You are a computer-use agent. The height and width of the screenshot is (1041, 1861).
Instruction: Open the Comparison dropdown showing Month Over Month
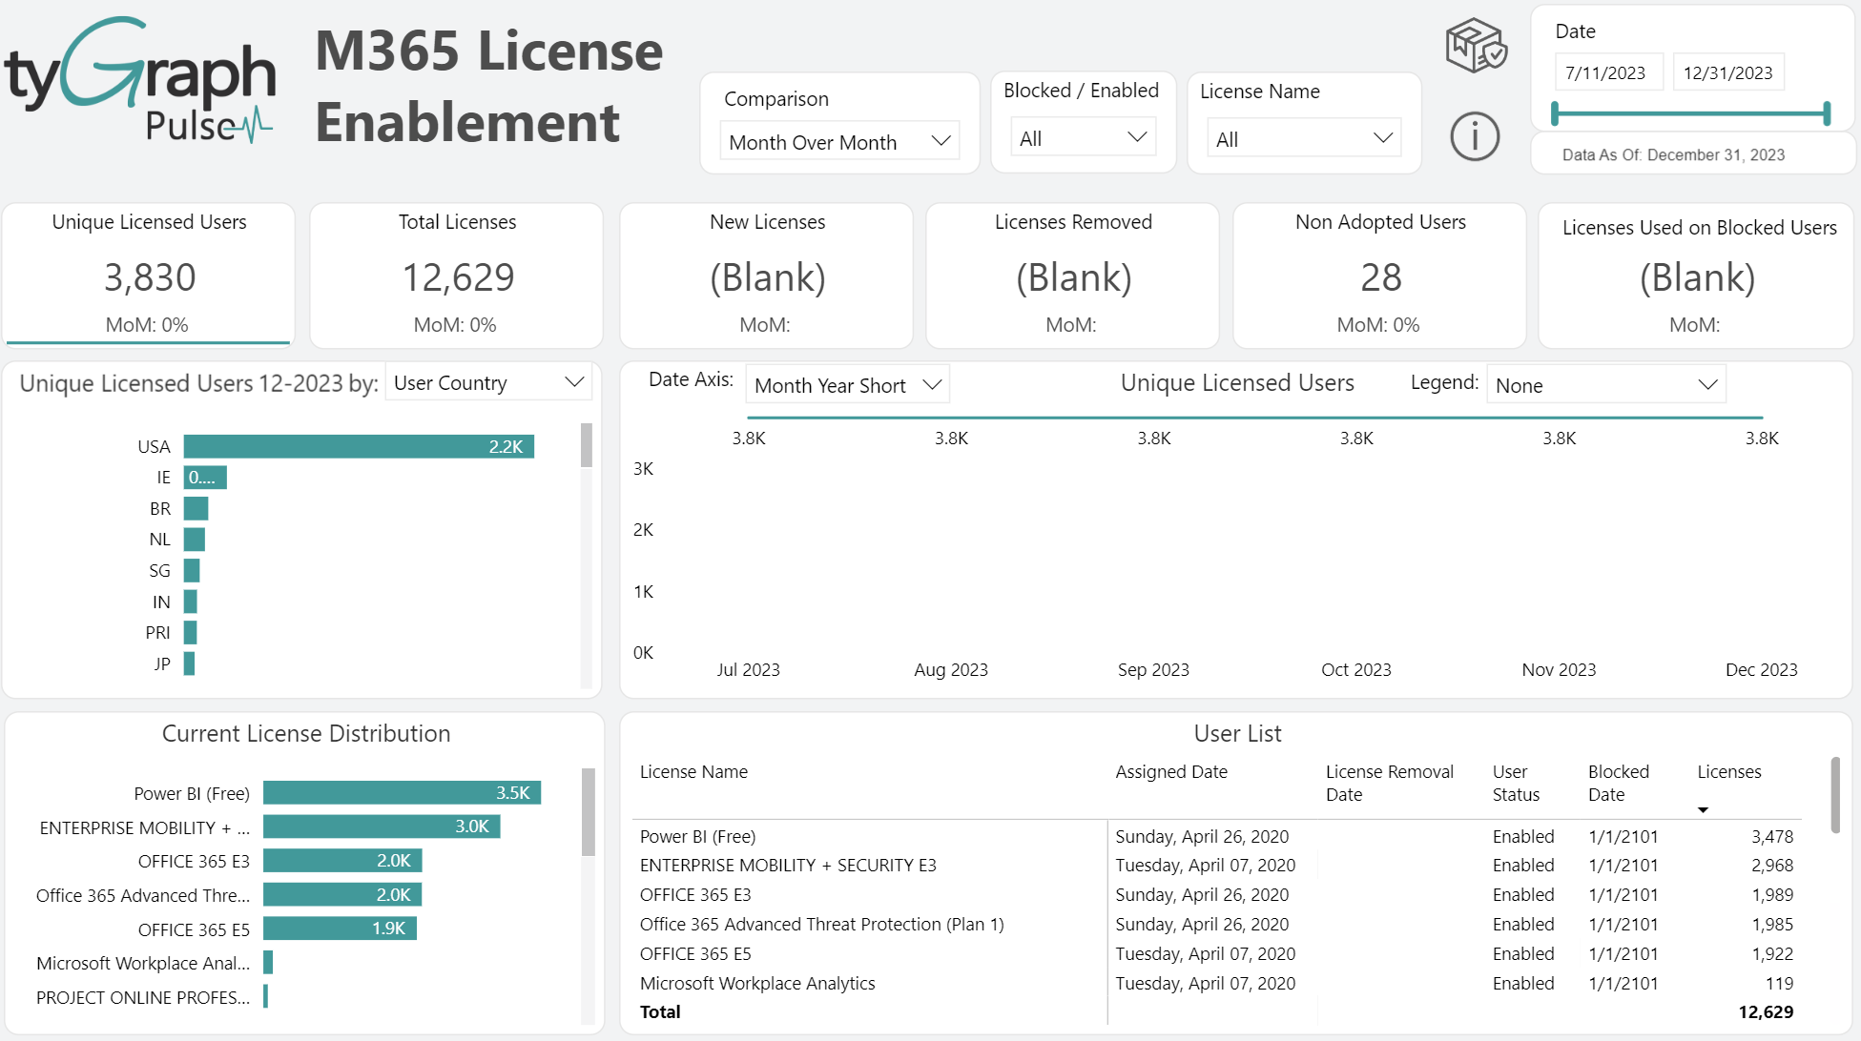pyautogui.click(x=839, y=140)
